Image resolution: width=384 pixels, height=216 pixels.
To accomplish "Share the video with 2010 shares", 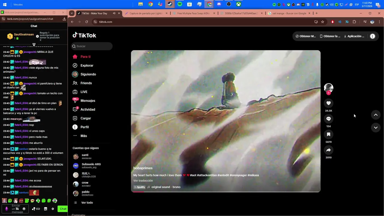I will (x=328, y=150).
